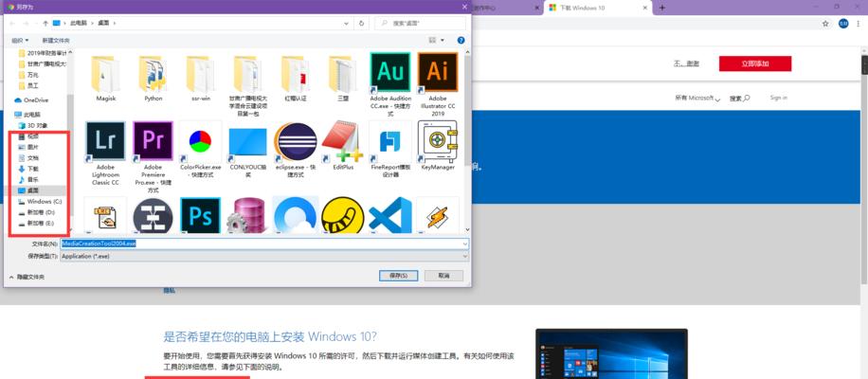The height and width of the screenshot is (379, 868).
Task: Select the eclipse.exe shortcut
Action: point(295,150)
